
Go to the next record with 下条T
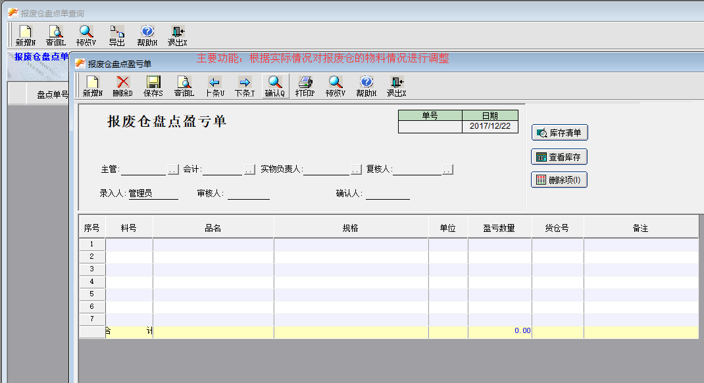(x=245, y=87)
